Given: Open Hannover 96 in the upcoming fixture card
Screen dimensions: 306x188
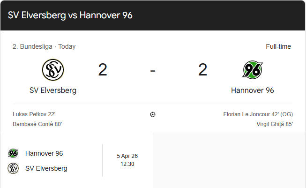Looking at the screenshot, I should (44, 153).
